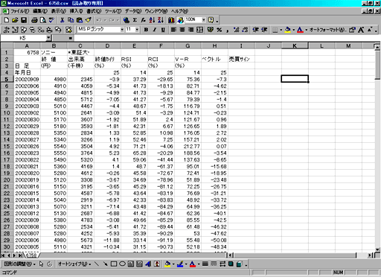Sort ascending with the A-Z icon
This screenshot has width=381, height=277.
[152, 20]
